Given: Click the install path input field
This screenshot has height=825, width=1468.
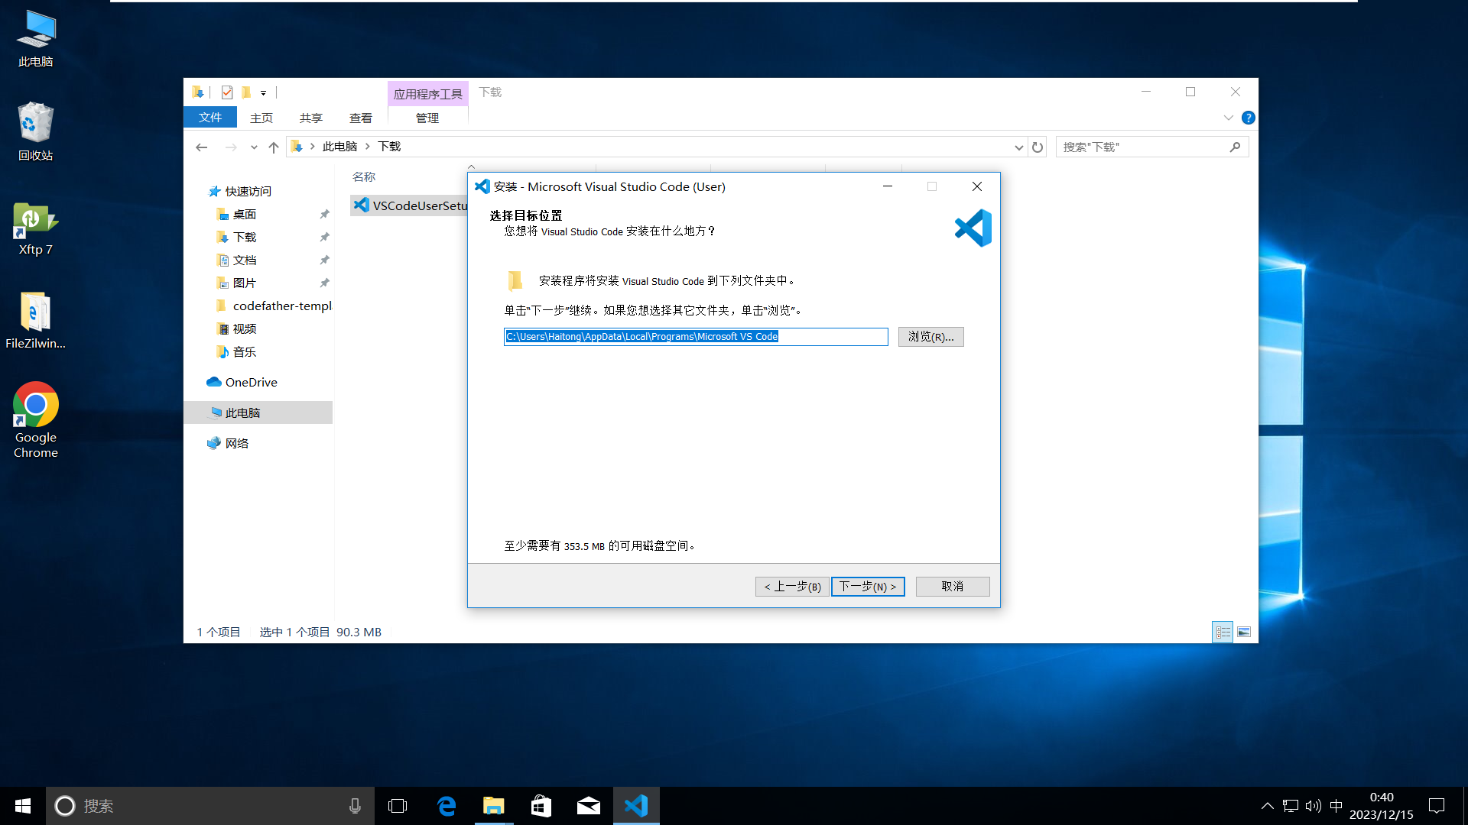Looking at the screenshot, I should pyautogui.click(x=695, y=337).
